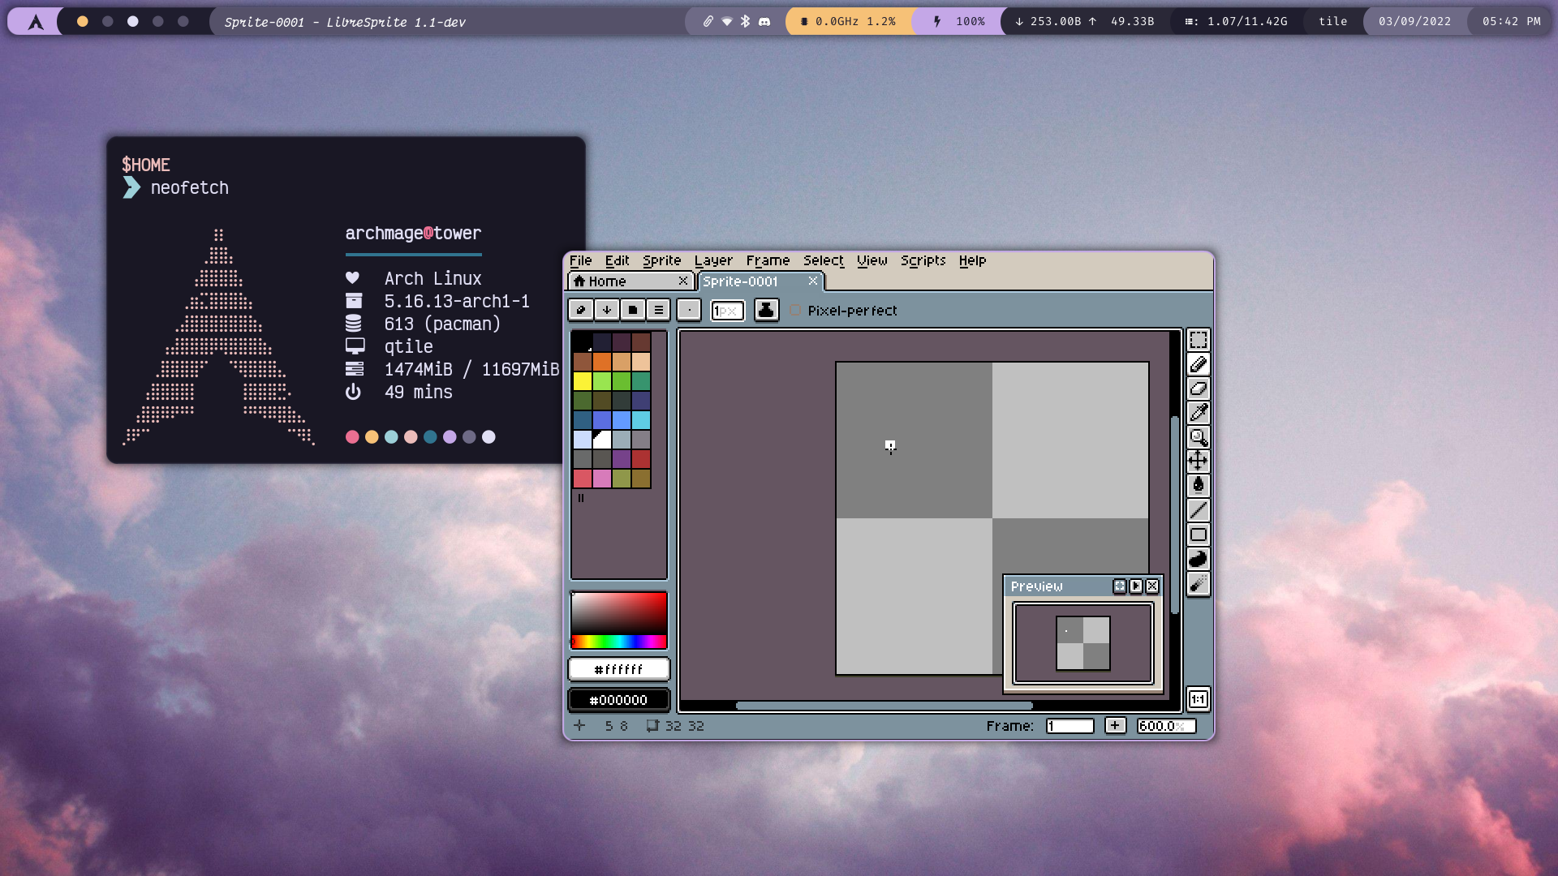Switch to the first orange workspace dot
This screenshot has height=876, width=1558.
point(82,22)
